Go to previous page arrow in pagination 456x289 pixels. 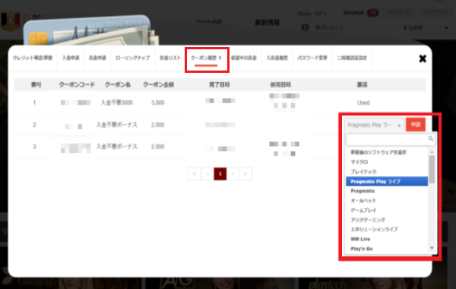[x=207, y=174]
